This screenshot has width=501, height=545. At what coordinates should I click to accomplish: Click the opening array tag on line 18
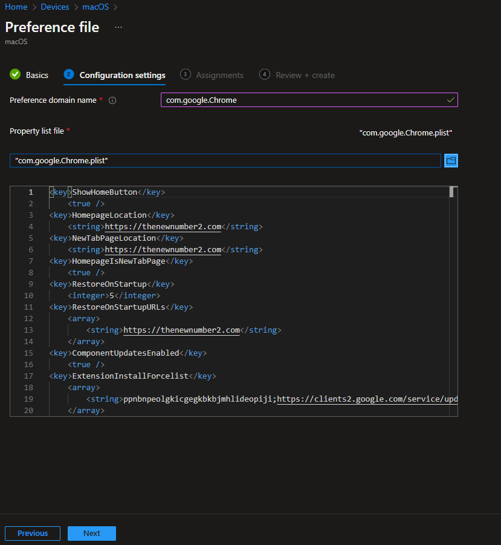pos(83,387)
